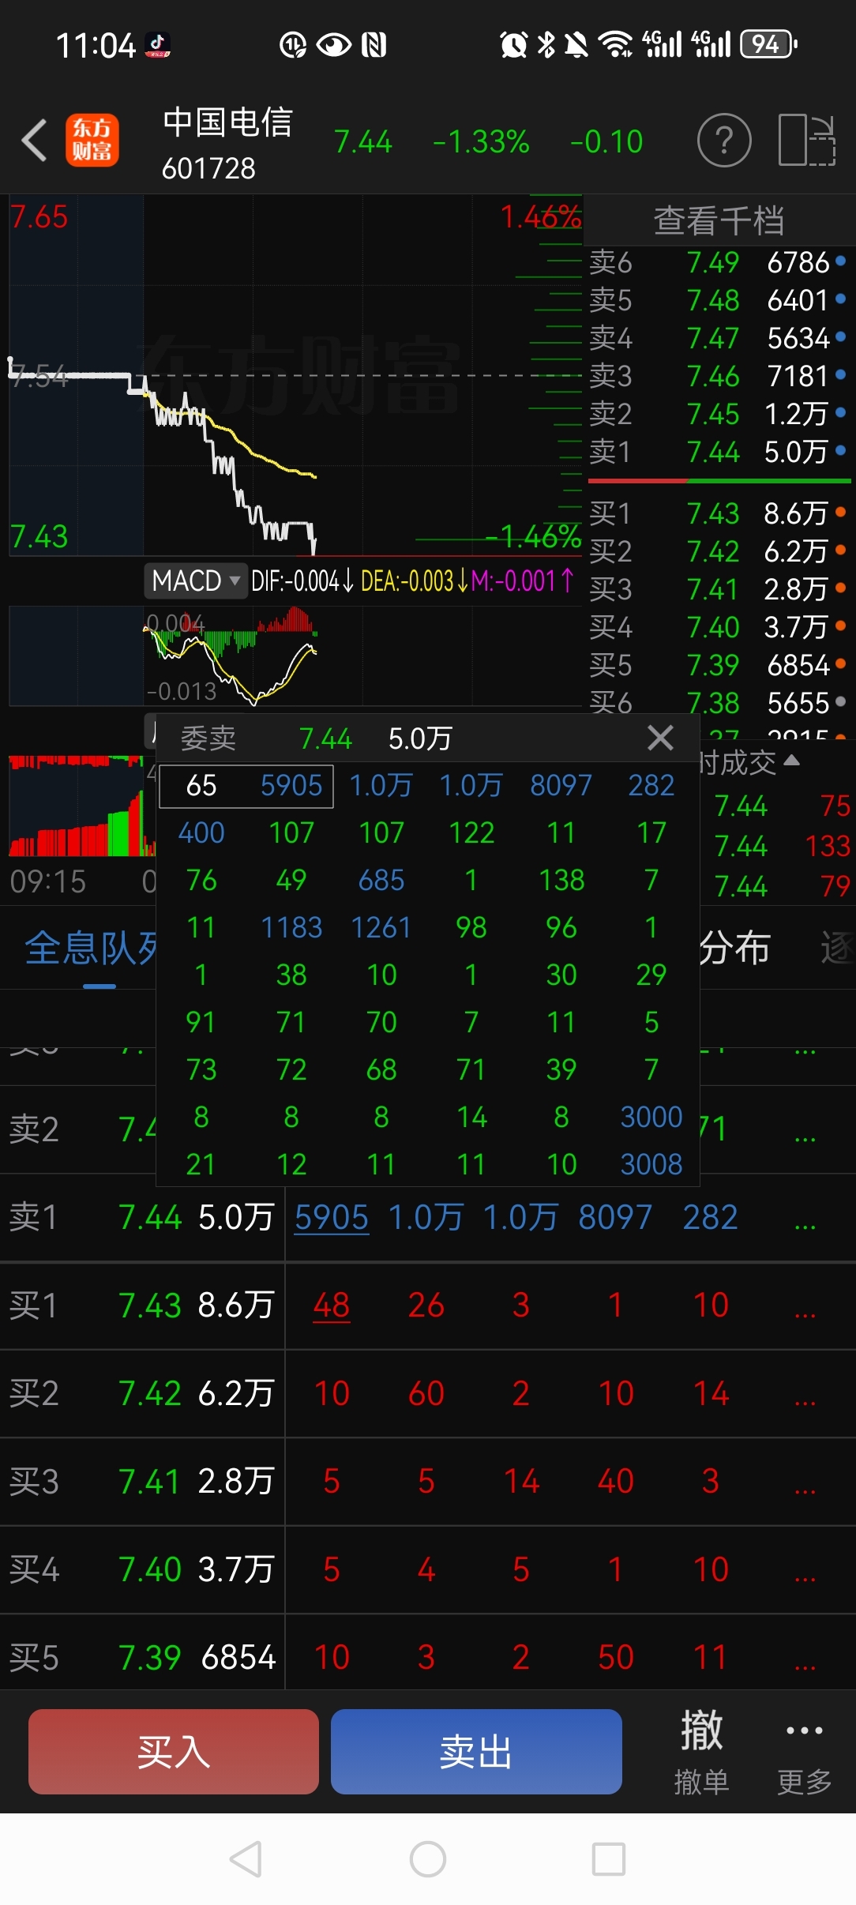The height and width of the screenshot is (1905, 856).
Task: Select the 卖2 7.45 order book row
Action: pos(718,414)
